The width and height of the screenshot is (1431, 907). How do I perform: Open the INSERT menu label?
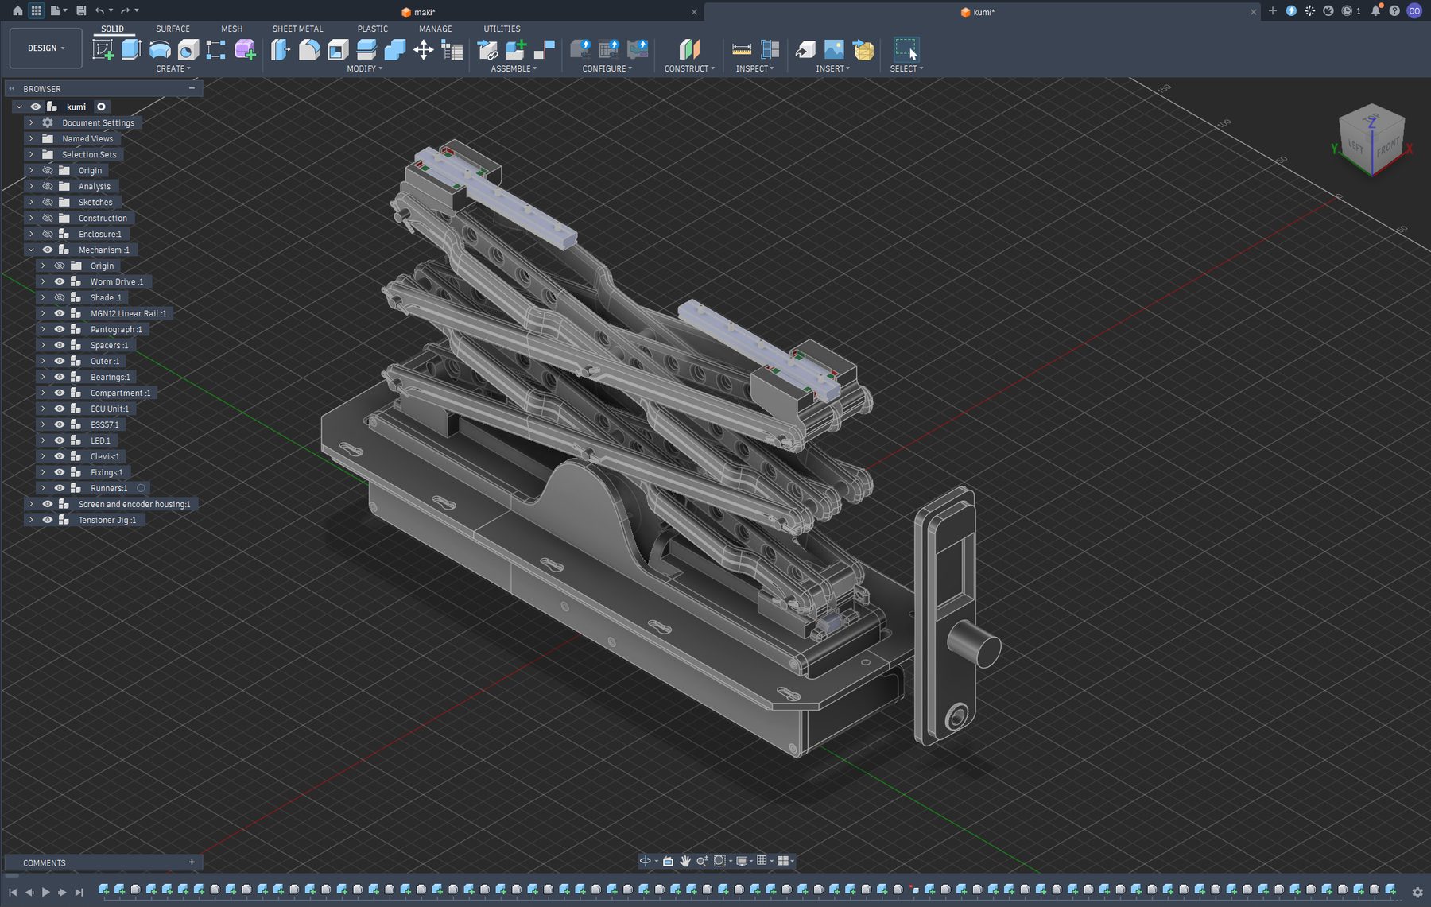point(832,68)
